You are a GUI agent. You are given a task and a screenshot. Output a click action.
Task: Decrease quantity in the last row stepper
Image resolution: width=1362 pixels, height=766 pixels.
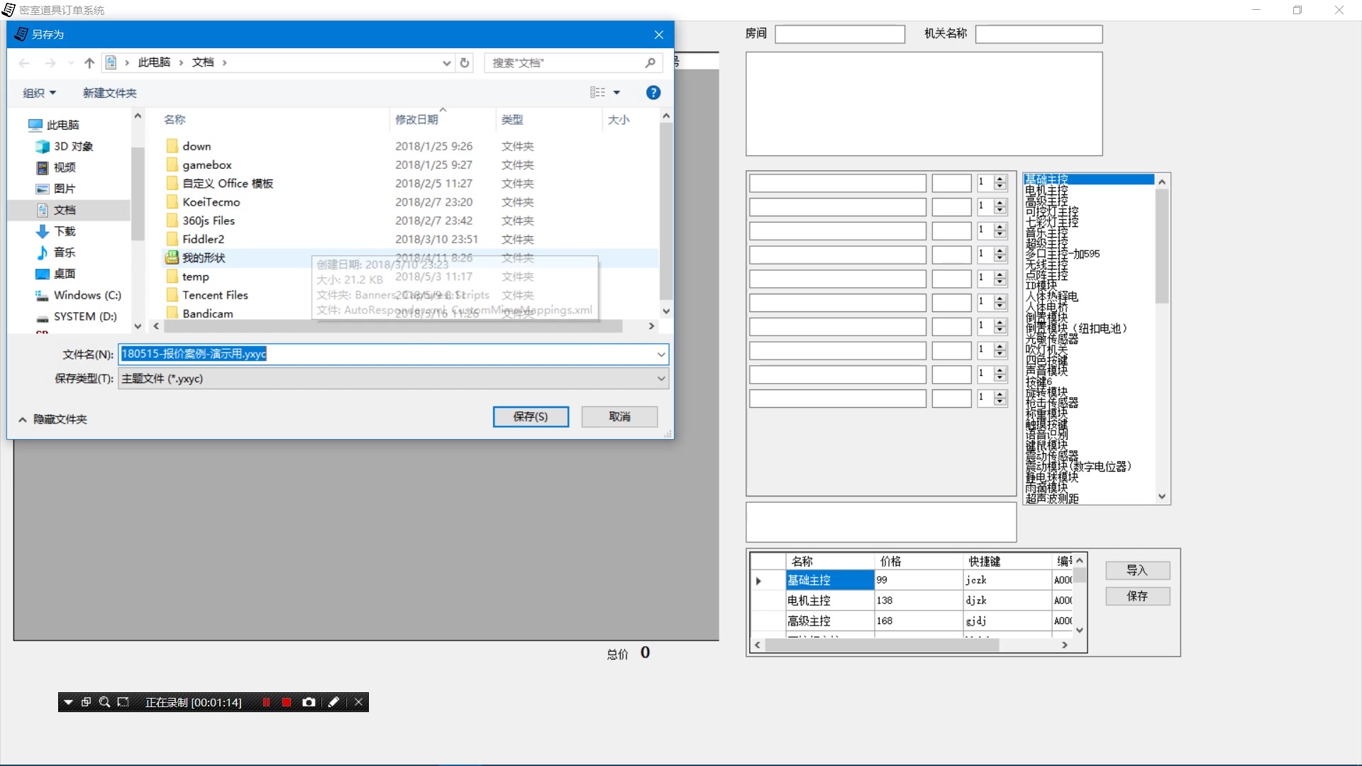(1000, 402)
